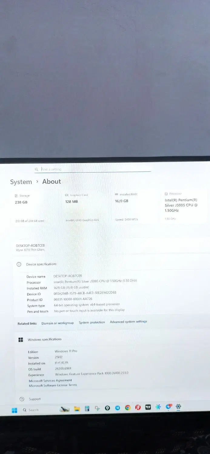Viewport: 210px width, 454px height.
Task: Go back to System breadcrumb
Action: pos(21,182)
